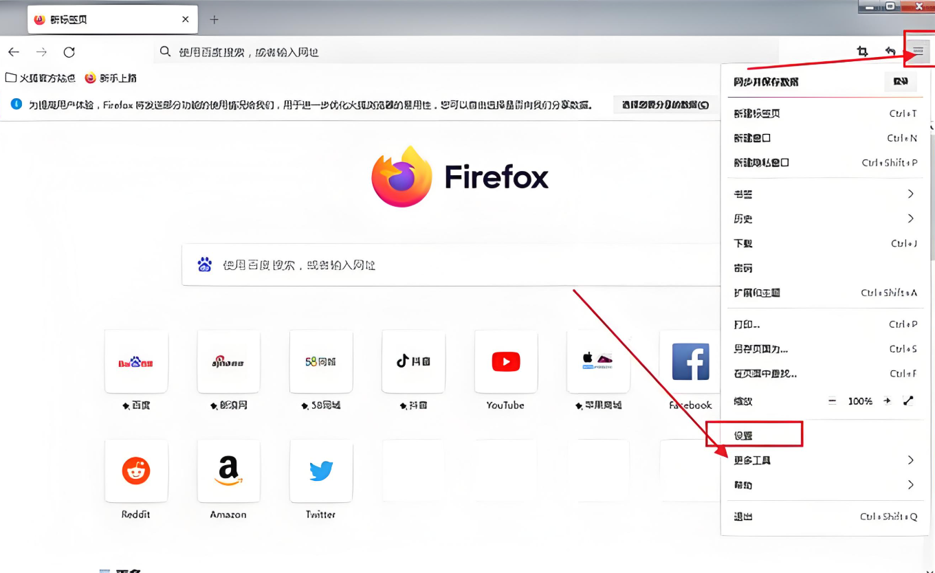Image resolution: width=935 pixels, height=573 pixels.
Task: Click the fullscreen arrows icon in zoom row
Action: (908, 401)
